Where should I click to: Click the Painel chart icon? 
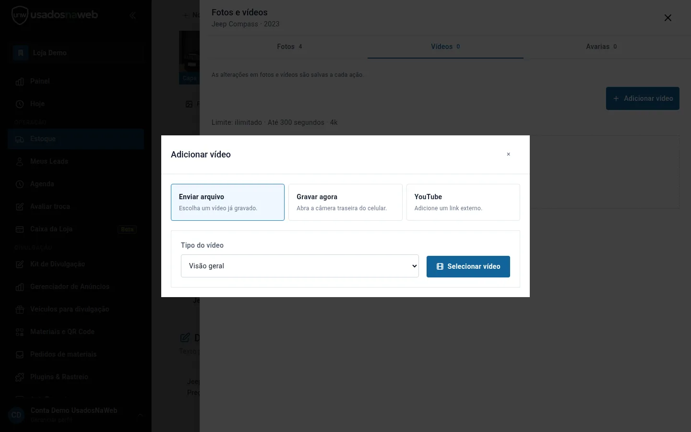20,81
